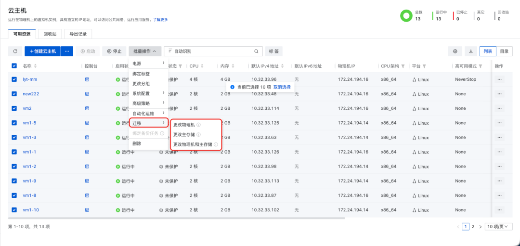520x246 pixels.
Task: Click the refresh icon button
Action: [x=15, y=52]
